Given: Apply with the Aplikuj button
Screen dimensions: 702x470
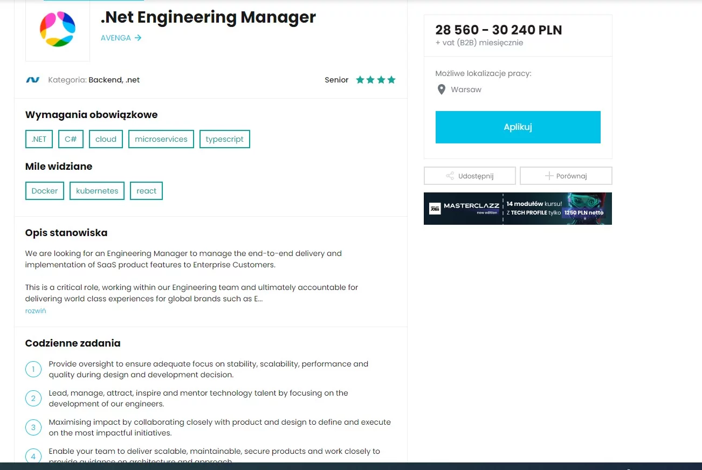Looking at the screenshot, I should (518, 127).
